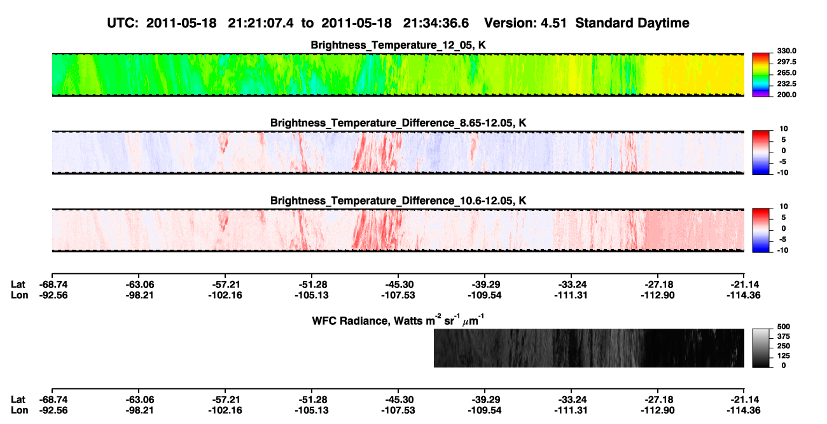Click the upper axis Lat row label
Image resolution: width=827 pixels, height=424 pixels.
(x=18, y=284)
